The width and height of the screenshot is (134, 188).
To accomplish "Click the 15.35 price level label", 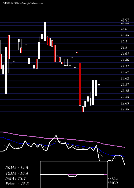I will (125, 35).
